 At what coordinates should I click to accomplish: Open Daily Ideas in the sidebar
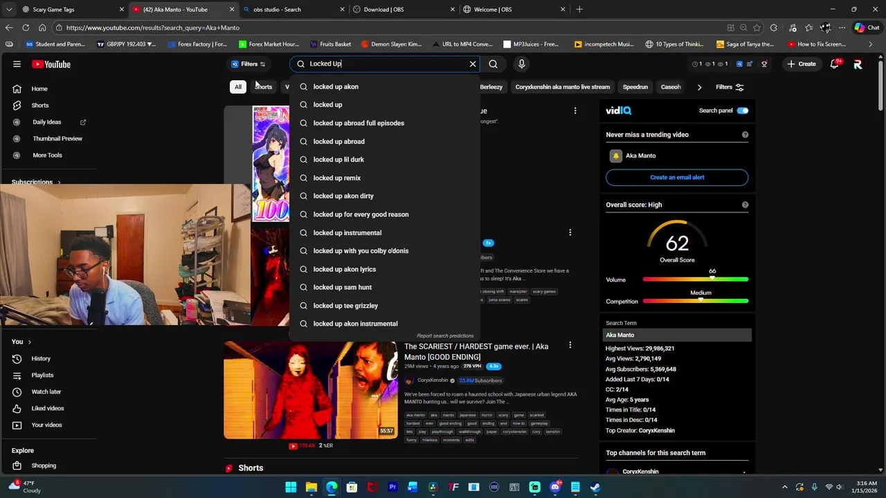(x=48, y=122)
